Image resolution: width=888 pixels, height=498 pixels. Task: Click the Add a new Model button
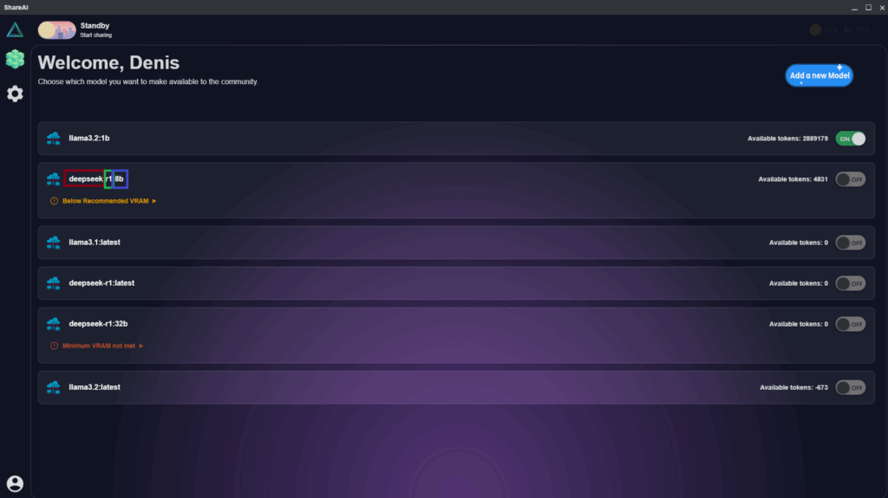pyautogui.click(x=819, y=75)
